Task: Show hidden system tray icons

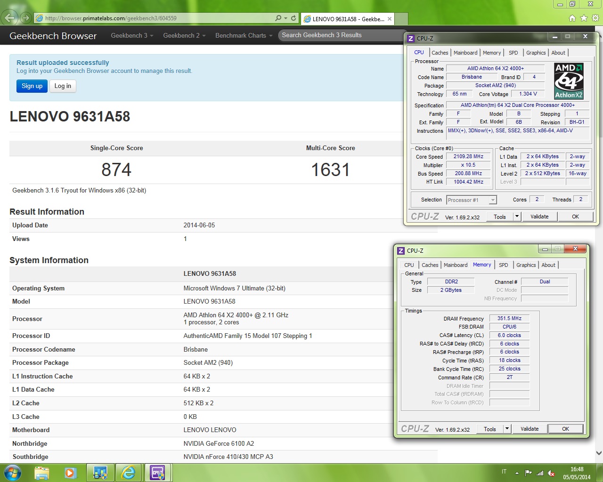Action: (x=517, y=473)
